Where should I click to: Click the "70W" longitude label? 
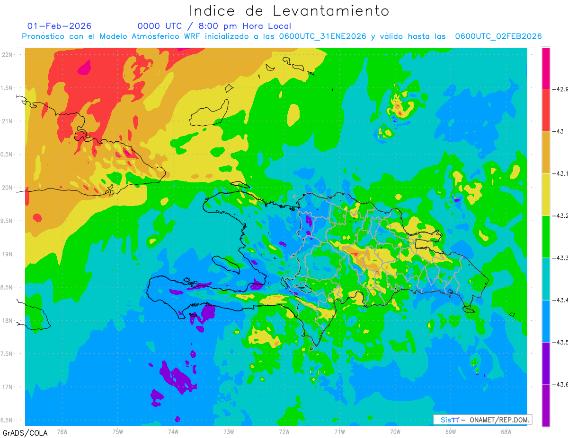click(395, 431)
